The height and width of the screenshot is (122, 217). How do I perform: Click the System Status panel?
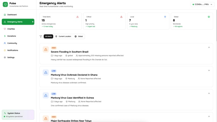click(x=18, y=115)
